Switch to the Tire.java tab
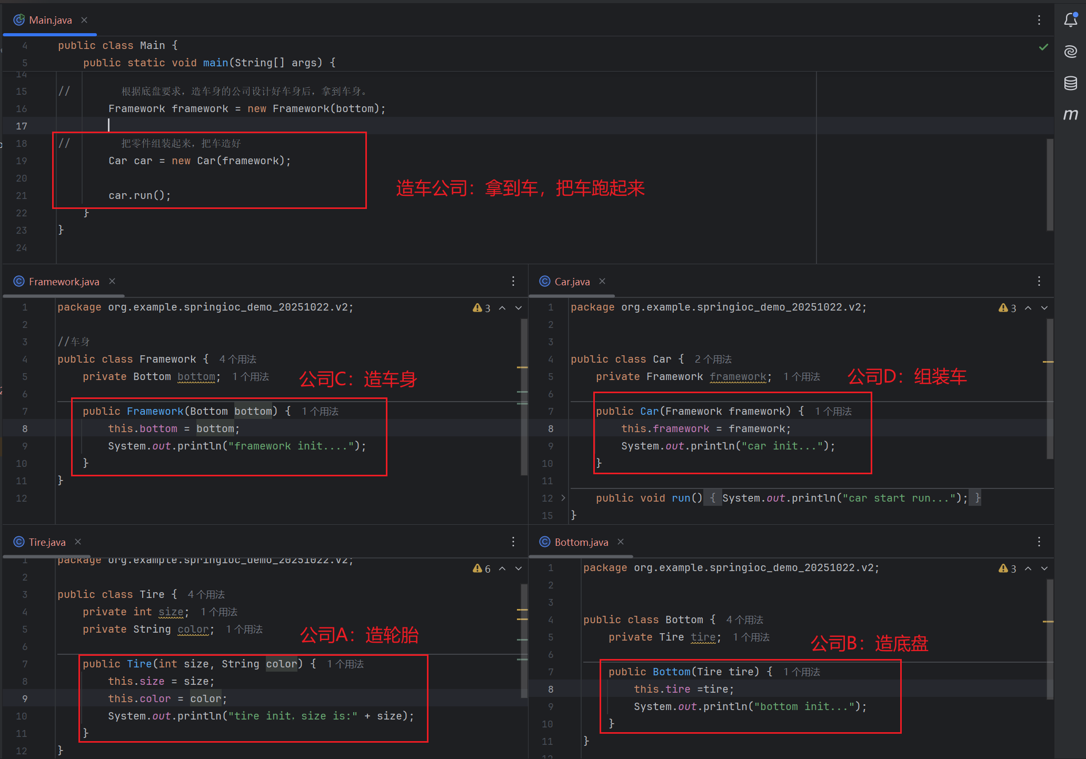 click(x=47, y=542)
